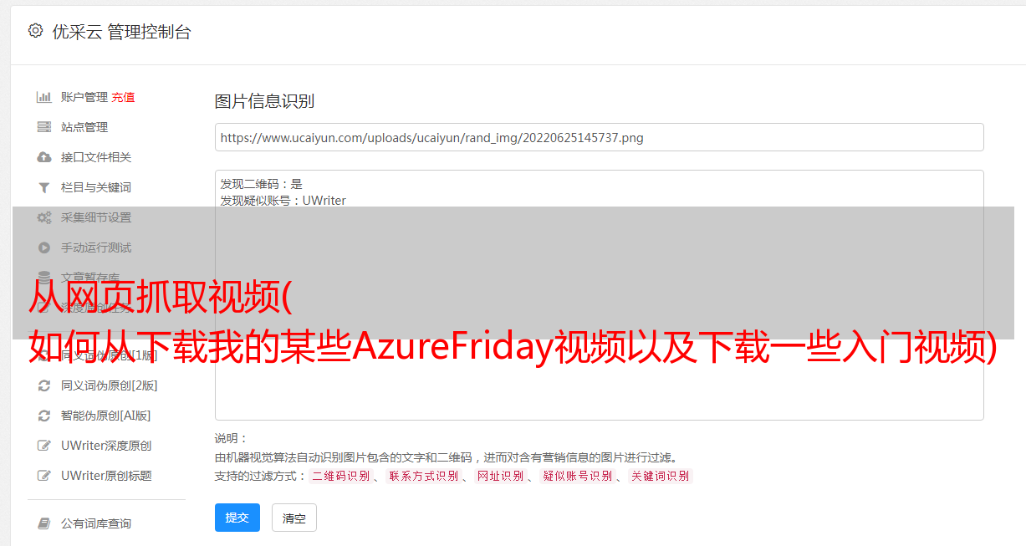This screenshot has width=1026, height=546.
Task: Click the book icon for 公有词库查询
Action: 44,523
